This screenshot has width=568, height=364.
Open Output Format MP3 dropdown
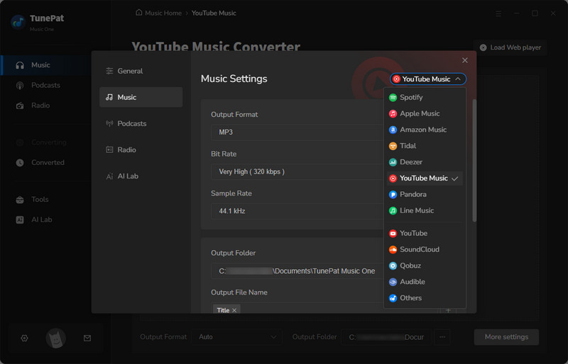coord(297,132)
